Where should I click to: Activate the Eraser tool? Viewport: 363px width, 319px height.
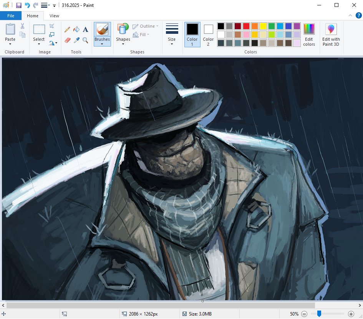pyautogui.click(x=67, y=40)
